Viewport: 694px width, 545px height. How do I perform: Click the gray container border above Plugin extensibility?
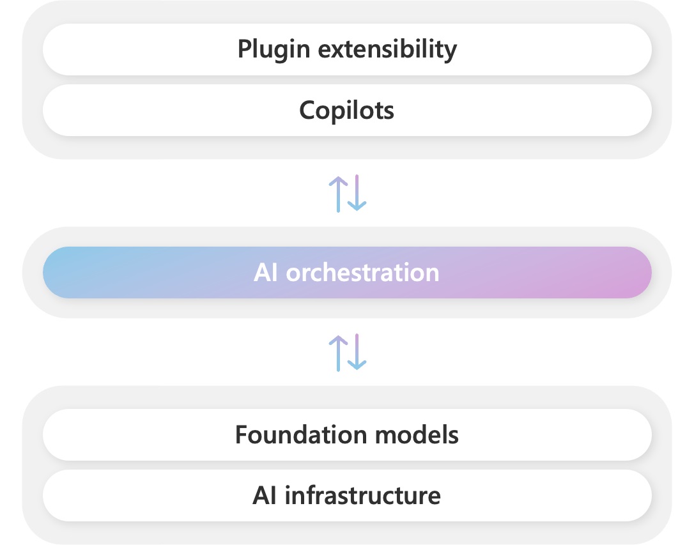coord(347,12)
